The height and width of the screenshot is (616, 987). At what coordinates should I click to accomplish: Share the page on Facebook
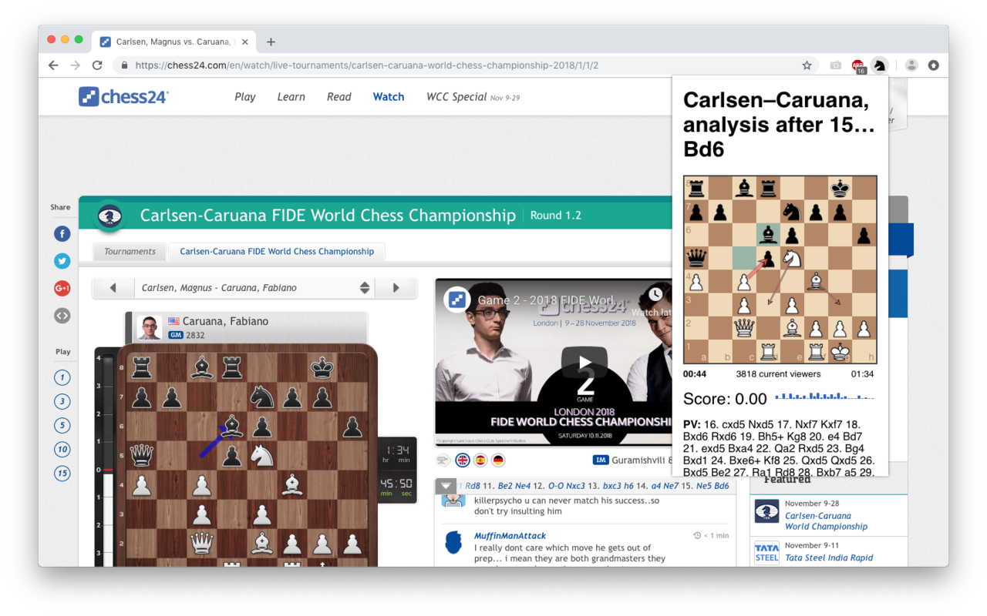click(x=62, y=234)
